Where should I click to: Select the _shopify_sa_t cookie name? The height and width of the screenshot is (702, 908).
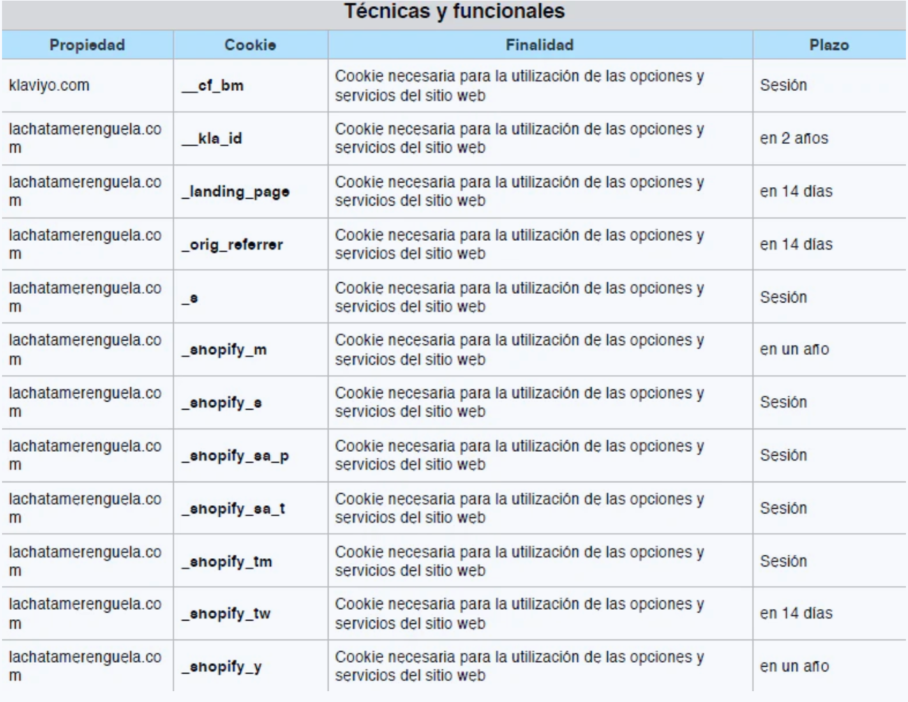pos(233,509)
